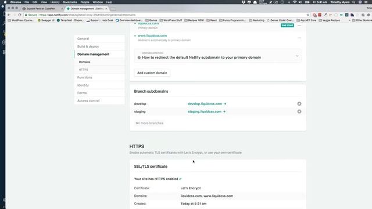The height and width of the screenshot is (209, 372).
Task: Open the React bookmarks folder
Action: pyautogui.click(x=212, y=20)
